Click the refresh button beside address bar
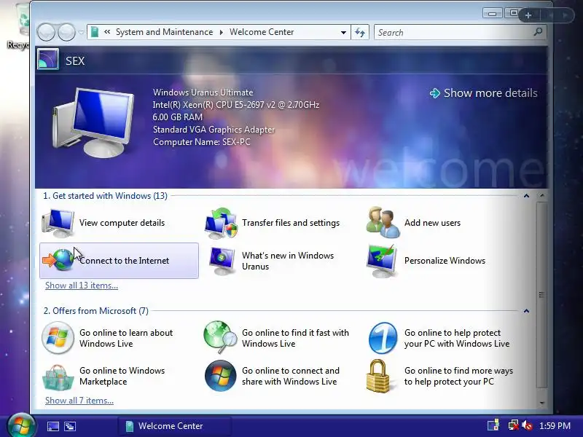This screenshot has width=583, height=437. (360, 32)
